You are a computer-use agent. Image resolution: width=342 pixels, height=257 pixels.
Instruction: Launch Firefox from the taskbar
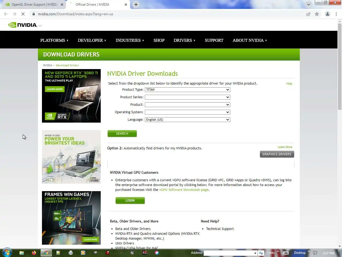pyautogui.click(x=34, y=253)
